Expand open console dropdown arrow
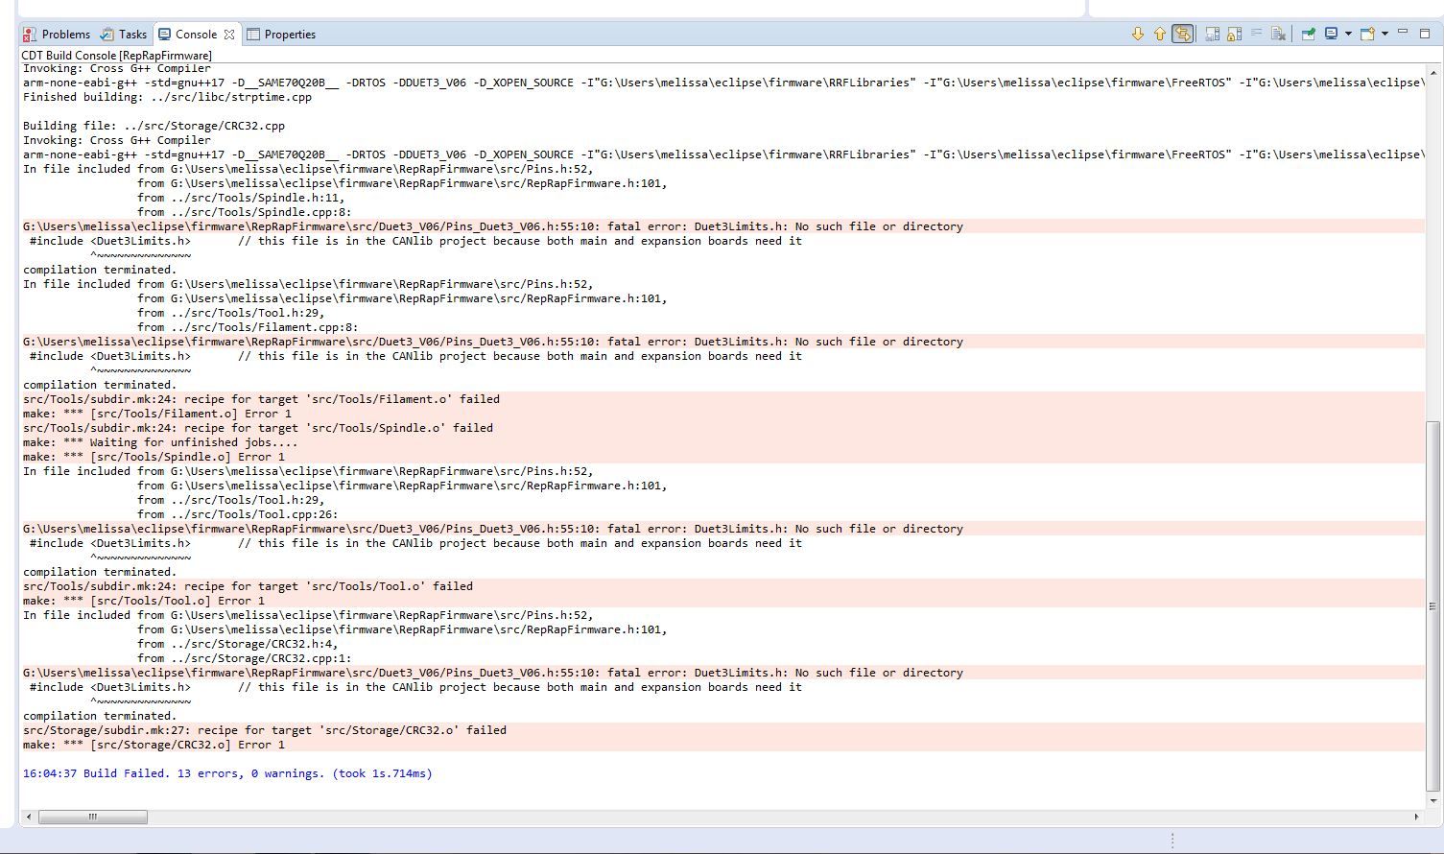 [x=1385, y=34]
